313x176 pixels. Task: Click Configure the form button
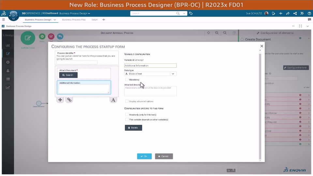[x=296, y=68]
